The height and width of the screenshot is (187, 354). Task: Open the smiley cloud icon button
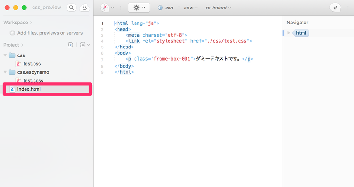[x=84, y=8]
